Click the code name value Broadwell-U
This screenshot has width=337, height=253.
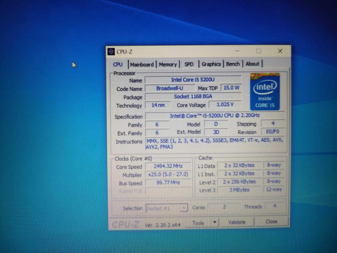170,88
